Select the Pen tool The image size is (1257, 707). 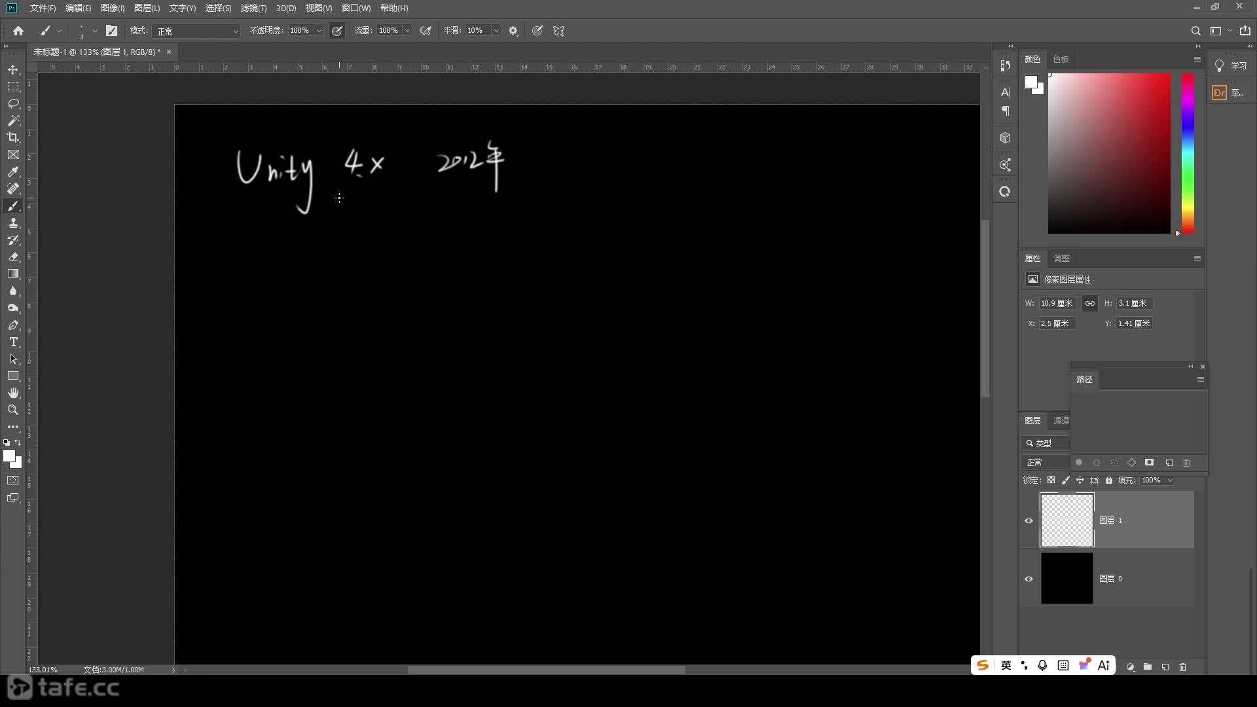pyautogui.click(x=13, y=325)
